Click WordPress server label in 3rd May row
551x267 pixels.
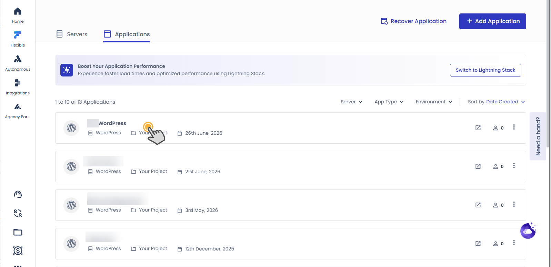(108, 210)
